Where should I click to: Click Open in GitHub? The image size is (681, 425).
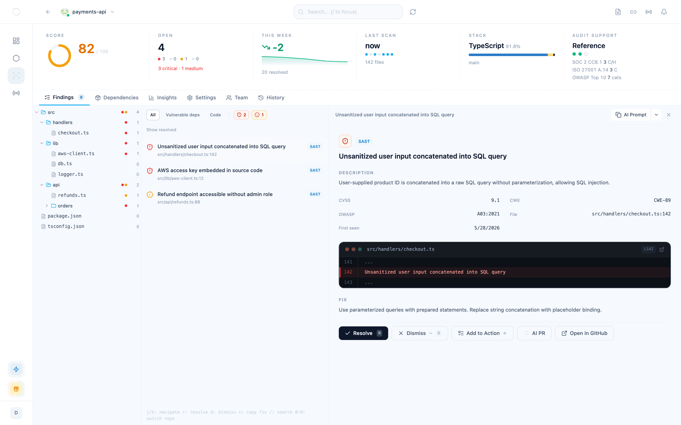pyautogui.click(x=584, y=333)
